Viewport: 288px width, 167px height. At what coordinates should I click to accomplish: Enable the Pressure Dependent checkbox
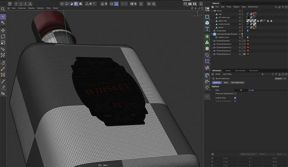point(235,94)
